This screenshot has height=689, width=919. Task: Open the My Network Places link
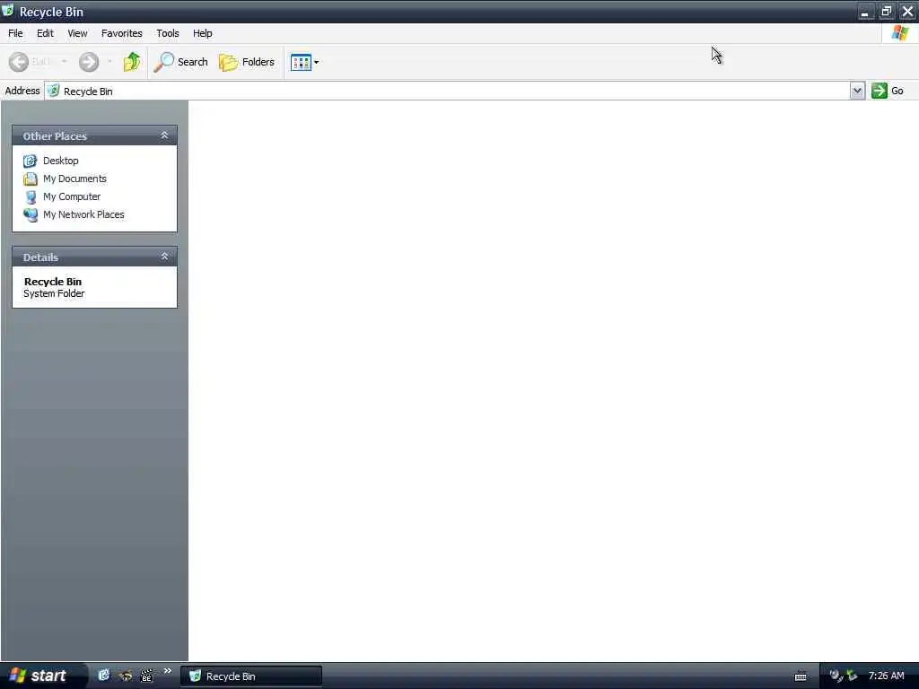click(x=83, y=214)
